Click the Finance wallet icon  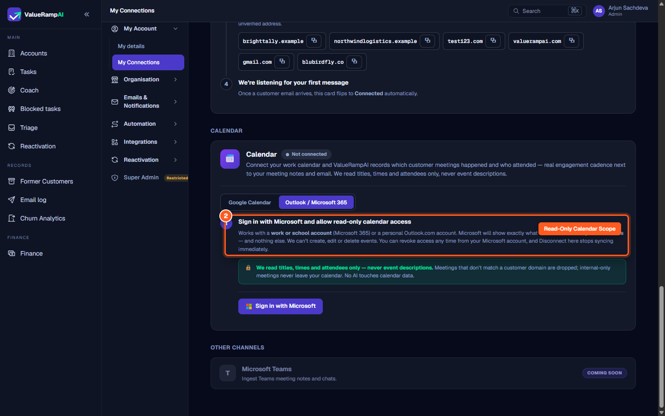[12, 253]
